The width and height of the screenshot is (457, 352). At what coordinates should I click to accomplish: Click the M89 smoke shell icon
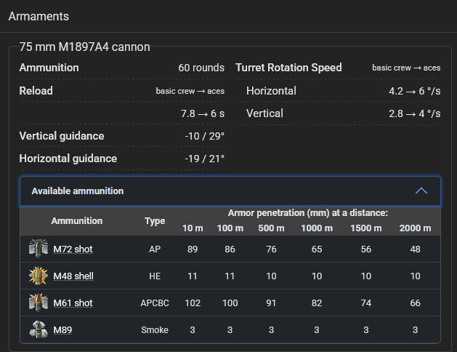38,329
